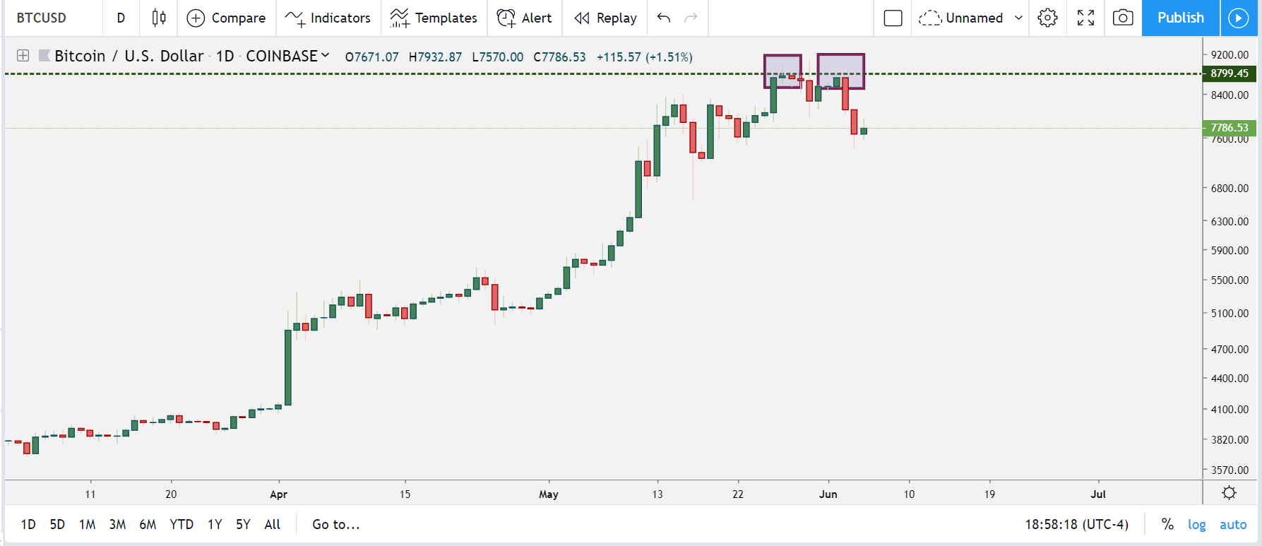The height and width of the screenshot is (546, 1262).
Task: Expand the Unnamed layout dropdown
Action: click(1018, 18)
